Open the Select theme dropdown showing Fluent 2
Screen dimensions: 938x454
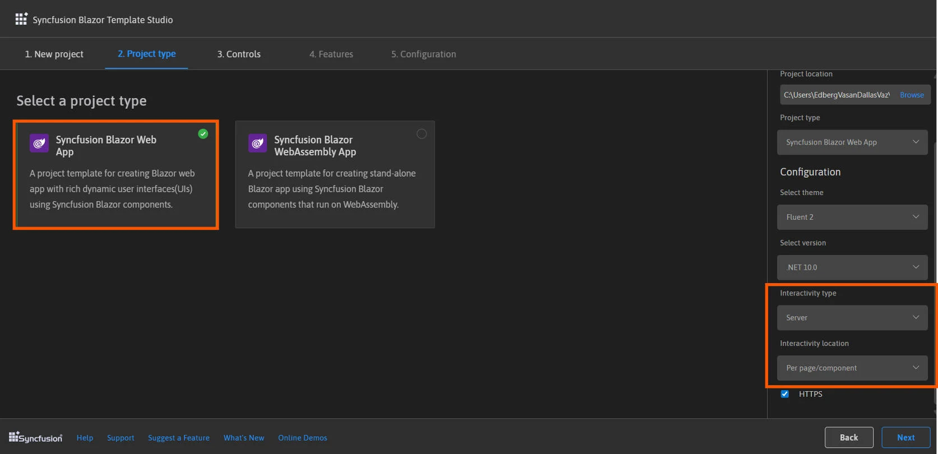click(852, 217)
